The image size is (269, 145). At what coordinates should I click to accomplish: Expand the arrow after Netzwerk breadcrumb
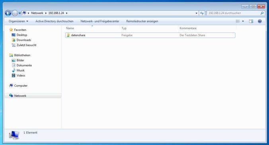(46, 13)
